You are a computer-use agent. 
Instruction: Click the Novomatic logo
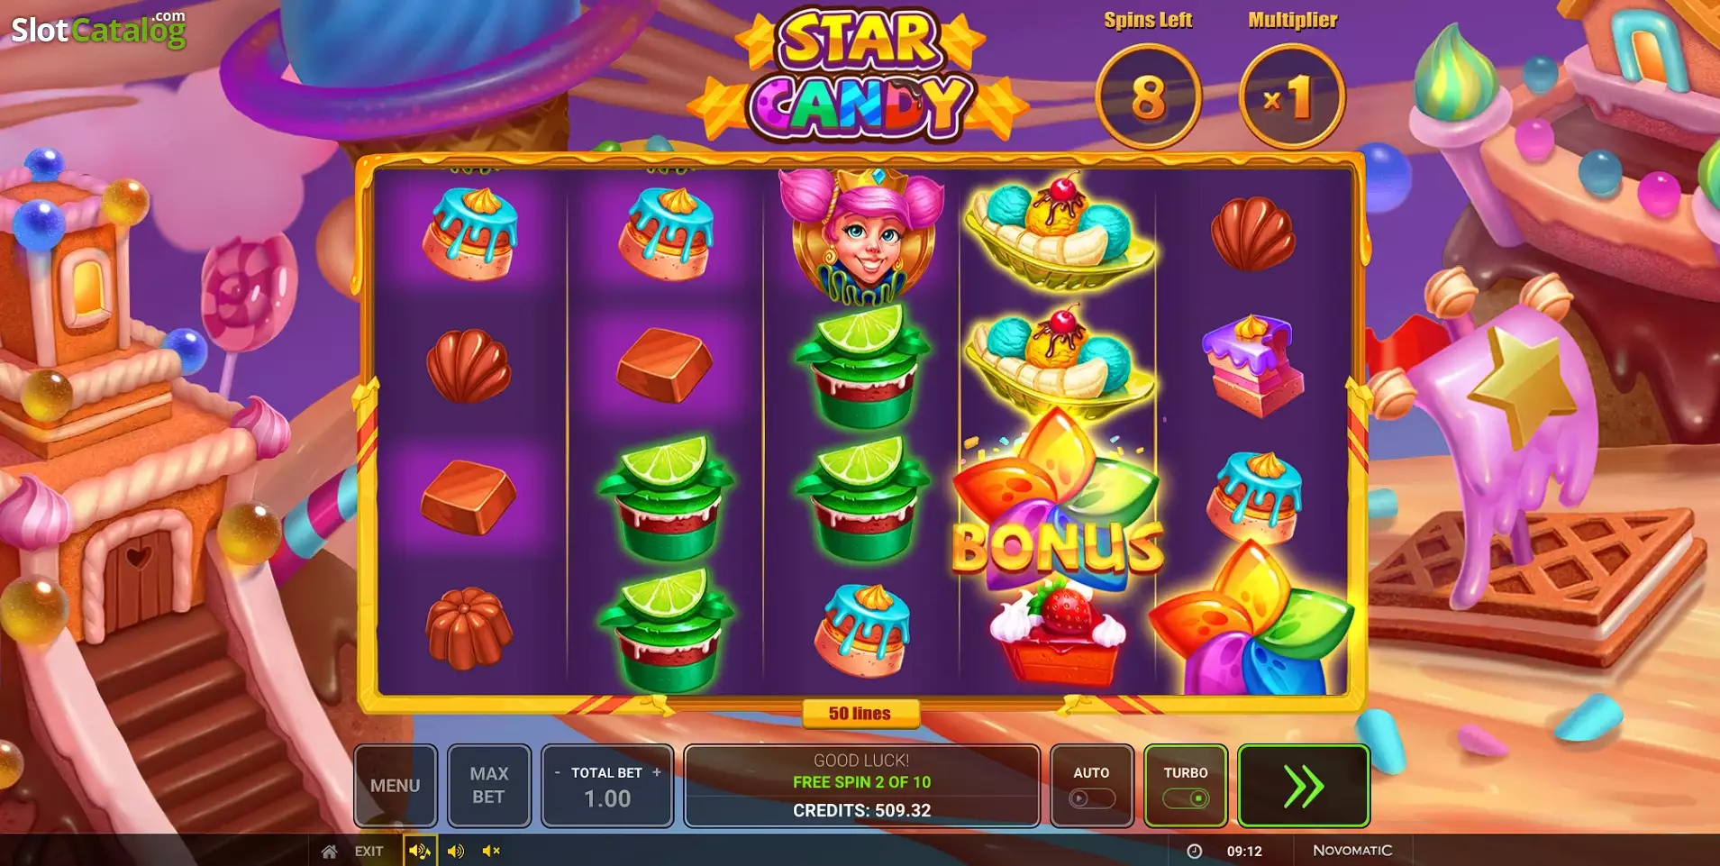(1352, 851)
